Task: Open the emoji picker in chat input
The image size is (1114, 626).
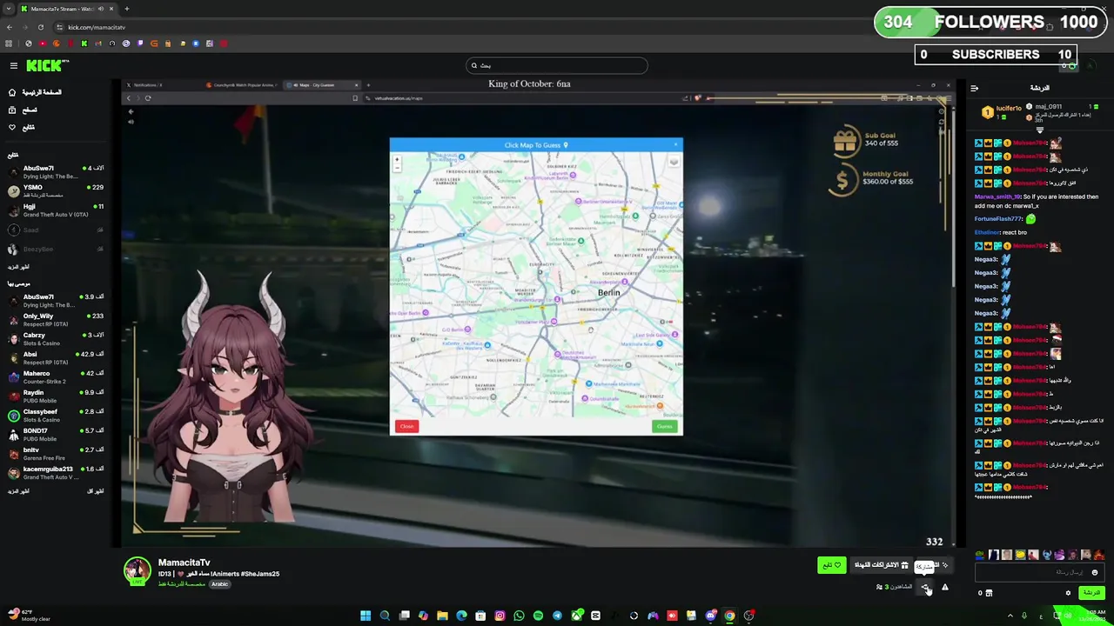Action: coord(1095,572)
